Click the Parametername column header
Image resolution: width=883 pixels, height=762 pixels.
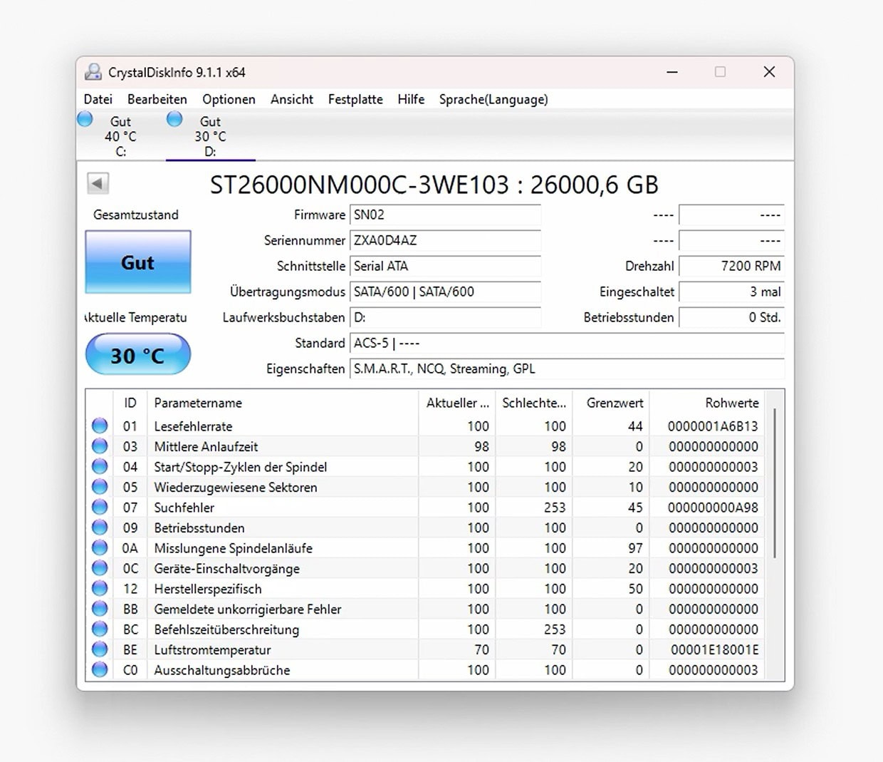point(283,403)
